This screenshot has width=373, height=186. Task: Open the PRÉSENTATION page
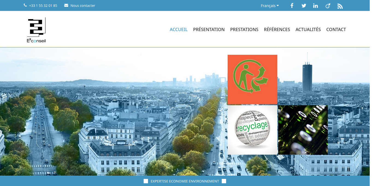click(x=209, y=29)
